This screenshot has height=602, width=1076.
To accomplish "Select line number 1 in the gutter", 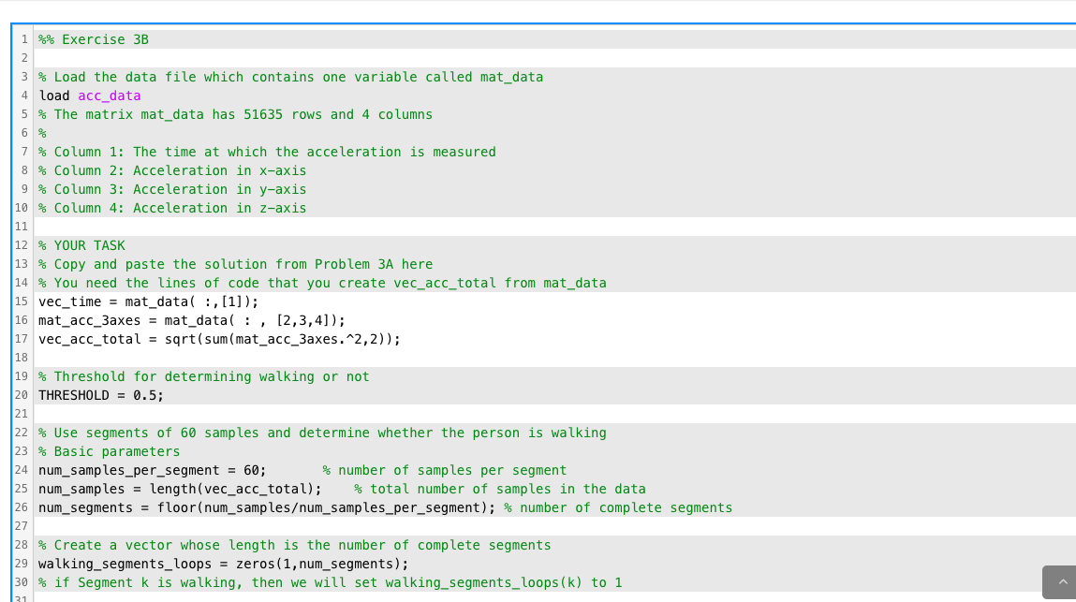I will pyautogui.click(x=24, y=39).
